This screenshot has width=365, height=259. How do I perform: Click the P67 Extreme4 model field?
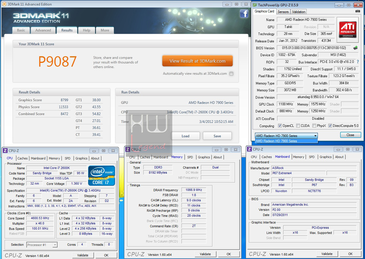299,173
